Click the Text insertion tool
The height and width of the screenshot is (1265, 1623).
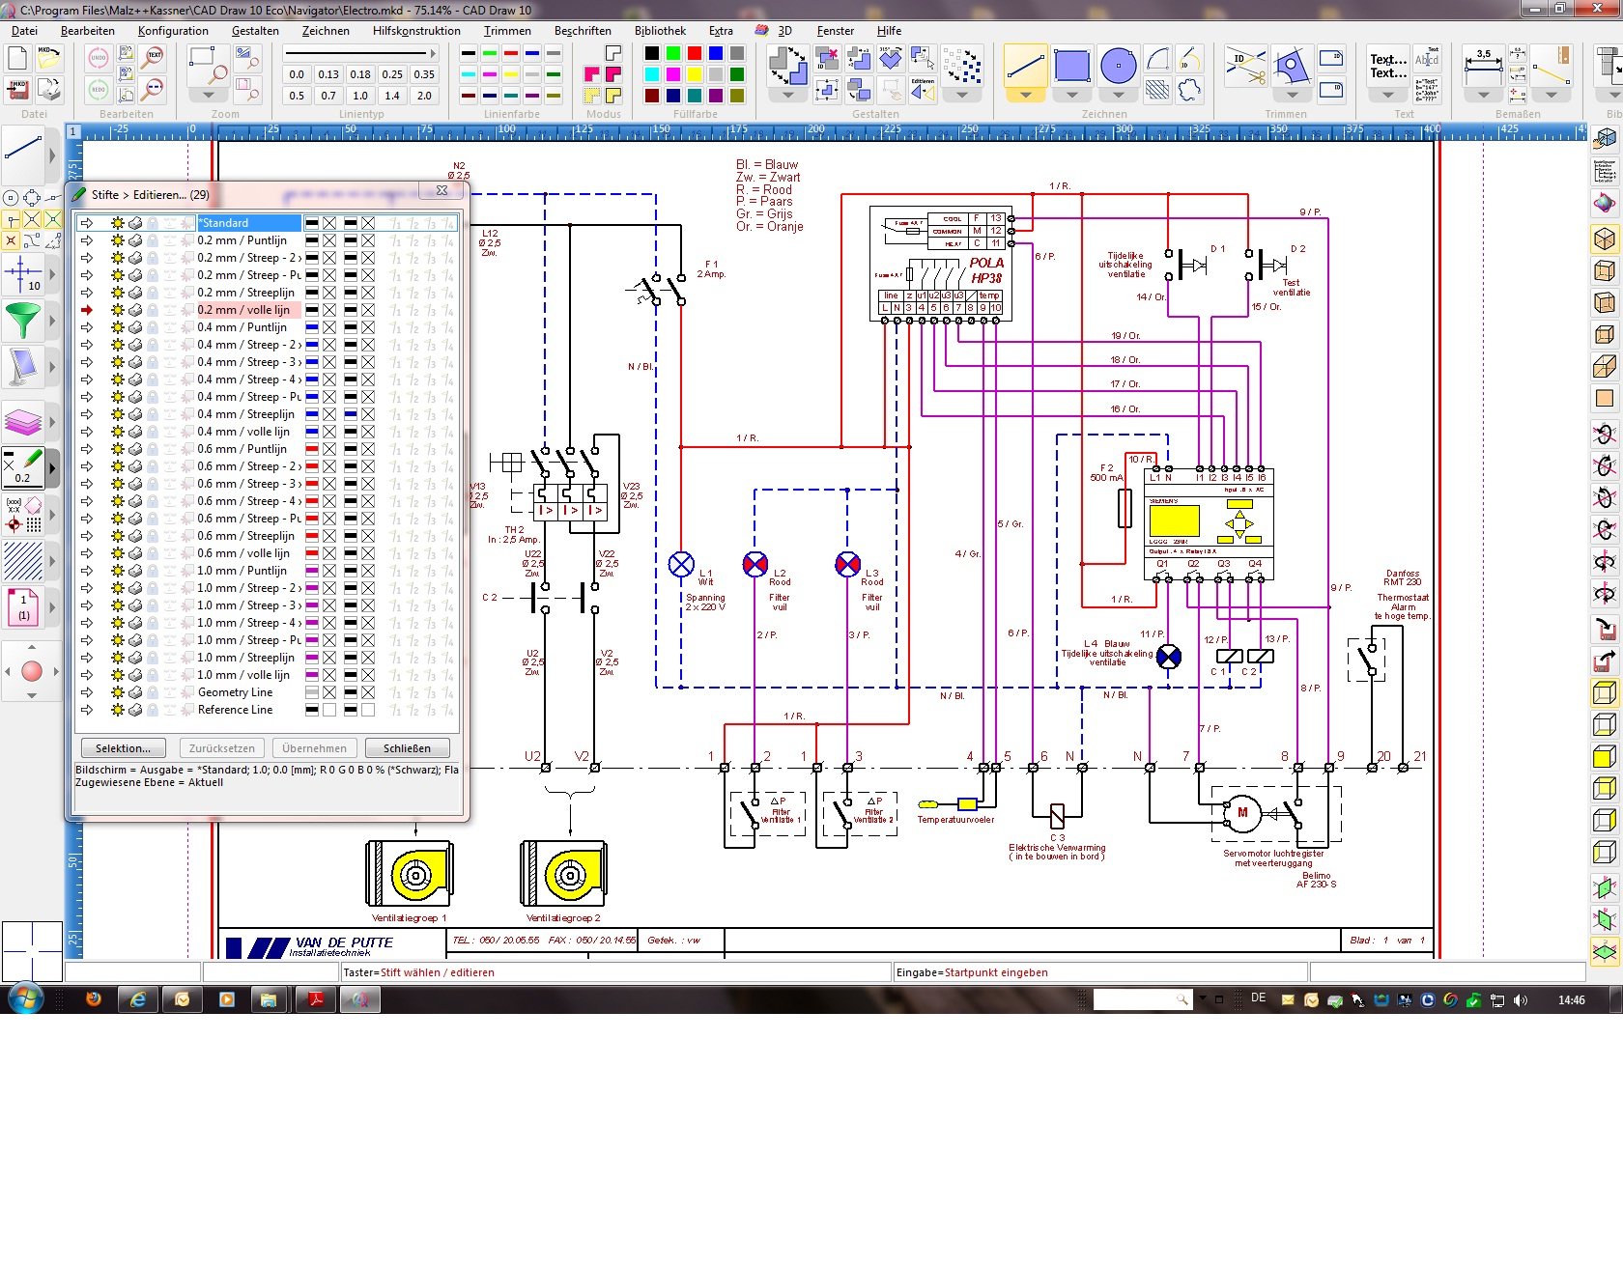click(x=1388, y=66)
